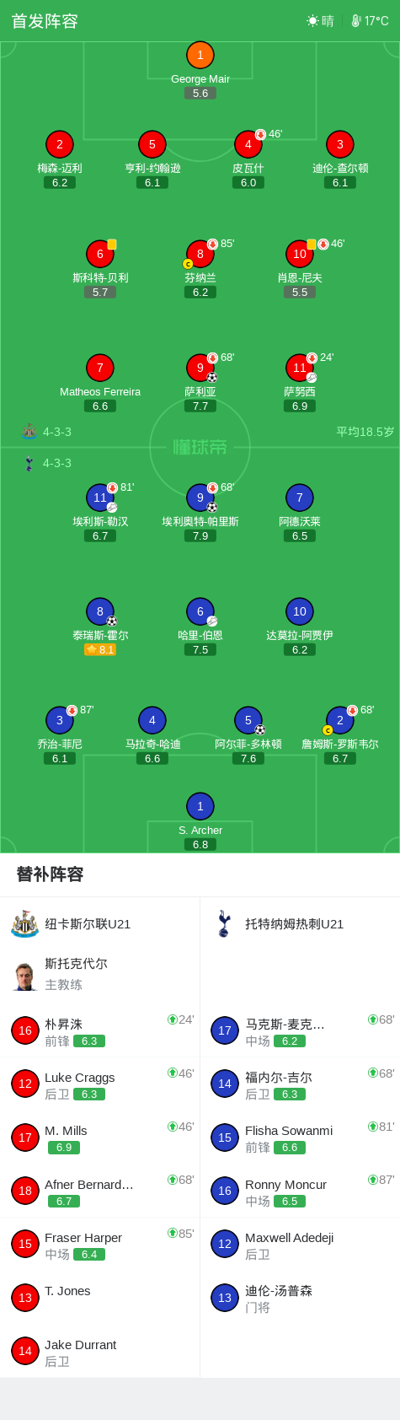Tap the weather temperature 17°C indicator
Viewport: 400px width, 1420px height.
pyautogui.click(x=370, y=21)
